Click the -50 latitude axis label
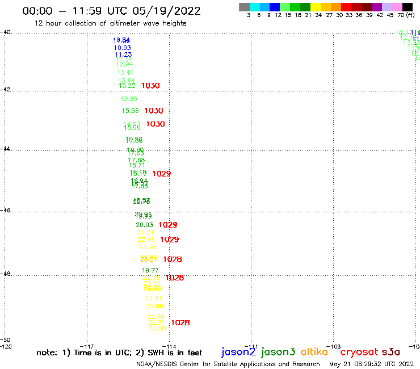 pos(5,339)
